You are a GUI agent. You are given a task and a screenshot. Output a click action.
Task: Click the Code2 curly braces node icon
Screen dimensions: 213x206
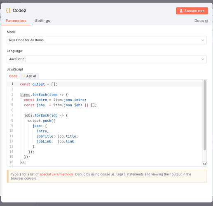(8, 10)
